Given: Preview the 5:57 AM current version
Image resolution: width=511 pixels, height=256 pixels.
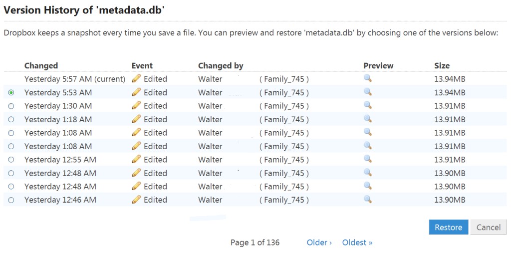Looking at the screenshot, I should tap(368, 78).
